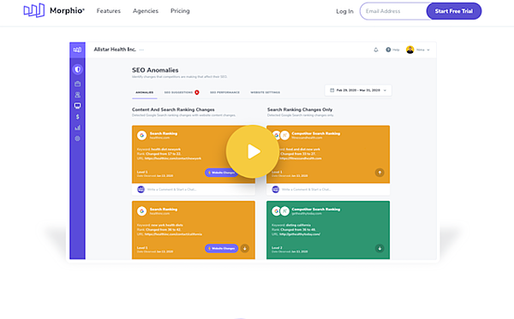
Task: Click the Morphio logo in the header
Action: point(54,10)
